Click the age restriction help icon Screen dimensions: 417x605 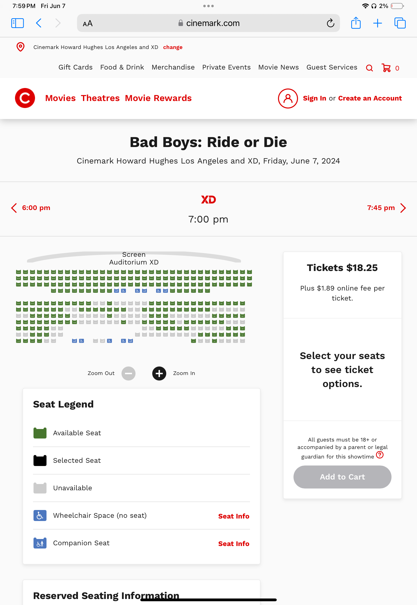pyautogui.click(x=380, y=455)
